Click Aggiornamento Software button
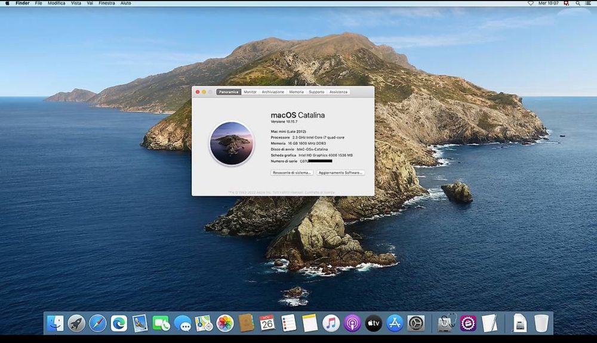This screenshot has height=343, width=597. point(340,172)
